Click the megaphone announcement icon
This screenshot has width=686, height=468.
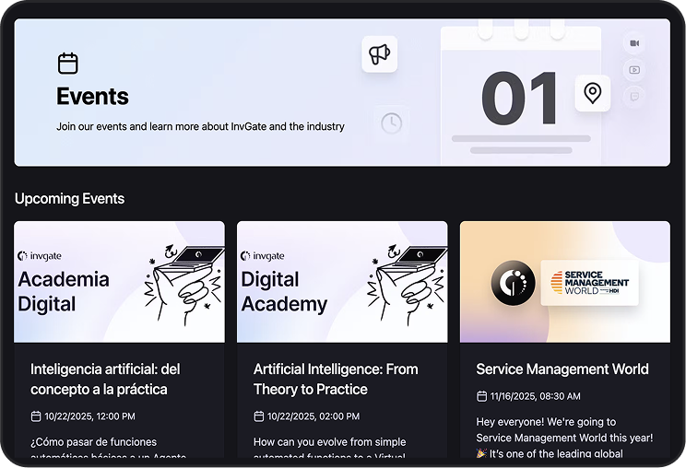coord(379,54)
